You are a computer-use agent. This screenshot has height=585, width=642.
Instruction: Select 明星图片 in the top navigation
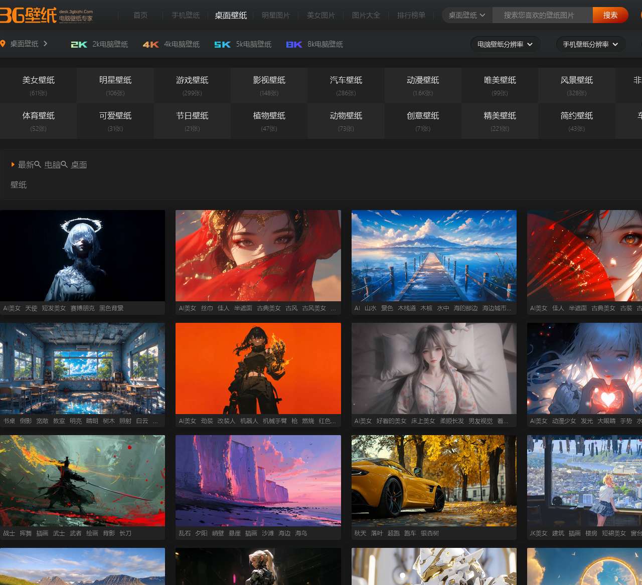pyautogui.click(x=276, y=15)
